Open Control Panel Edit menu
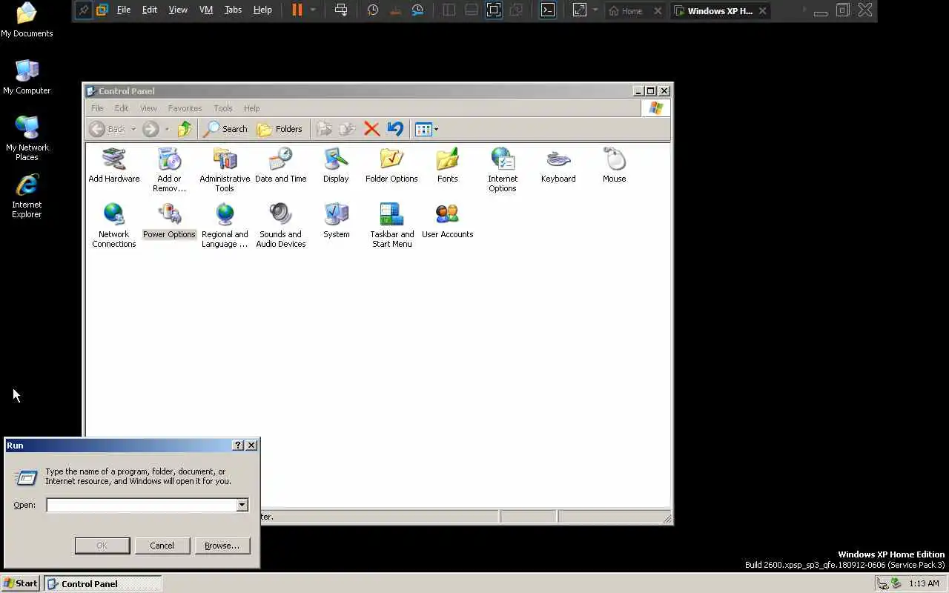Viewport: 949px width, 593px height. tap(122, 108)
